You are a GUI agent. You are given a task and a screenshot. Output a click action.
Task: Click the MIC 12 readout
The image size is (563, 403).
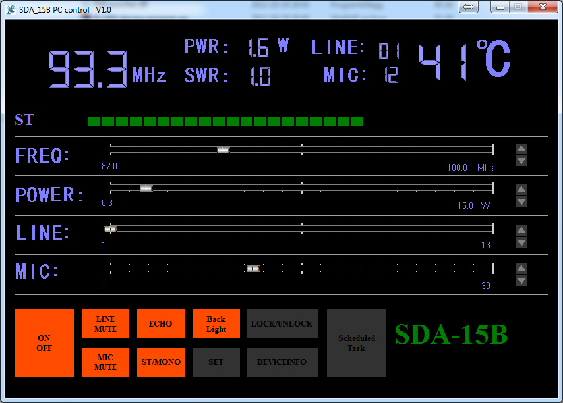[x=361, y=75]
